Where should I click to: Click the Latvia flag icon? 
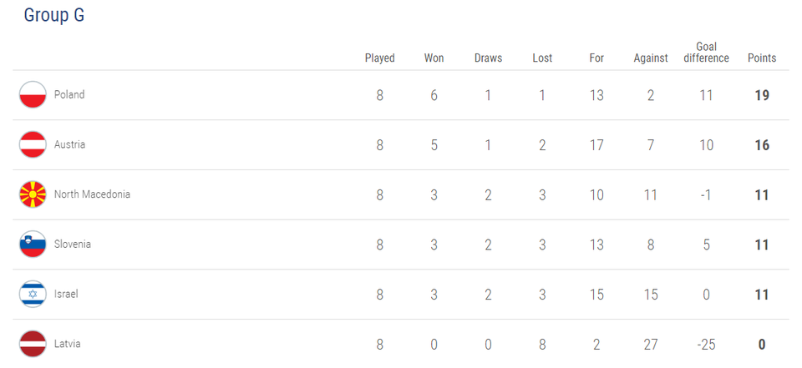33,344
